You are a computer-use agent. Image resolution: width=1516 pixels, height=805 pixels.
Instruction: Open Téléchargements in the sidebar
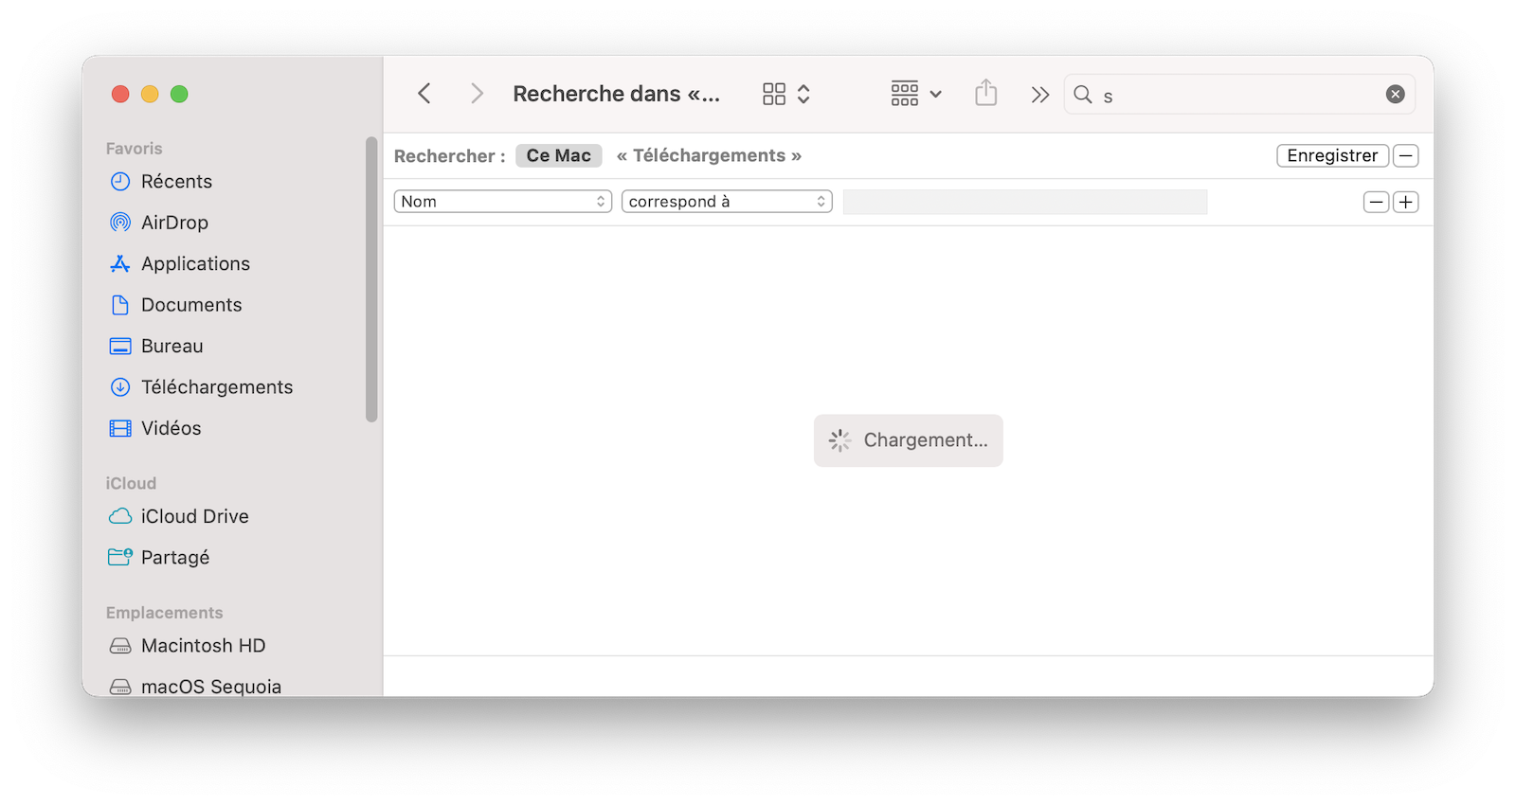pyautogui.click(x=217, y=386)
